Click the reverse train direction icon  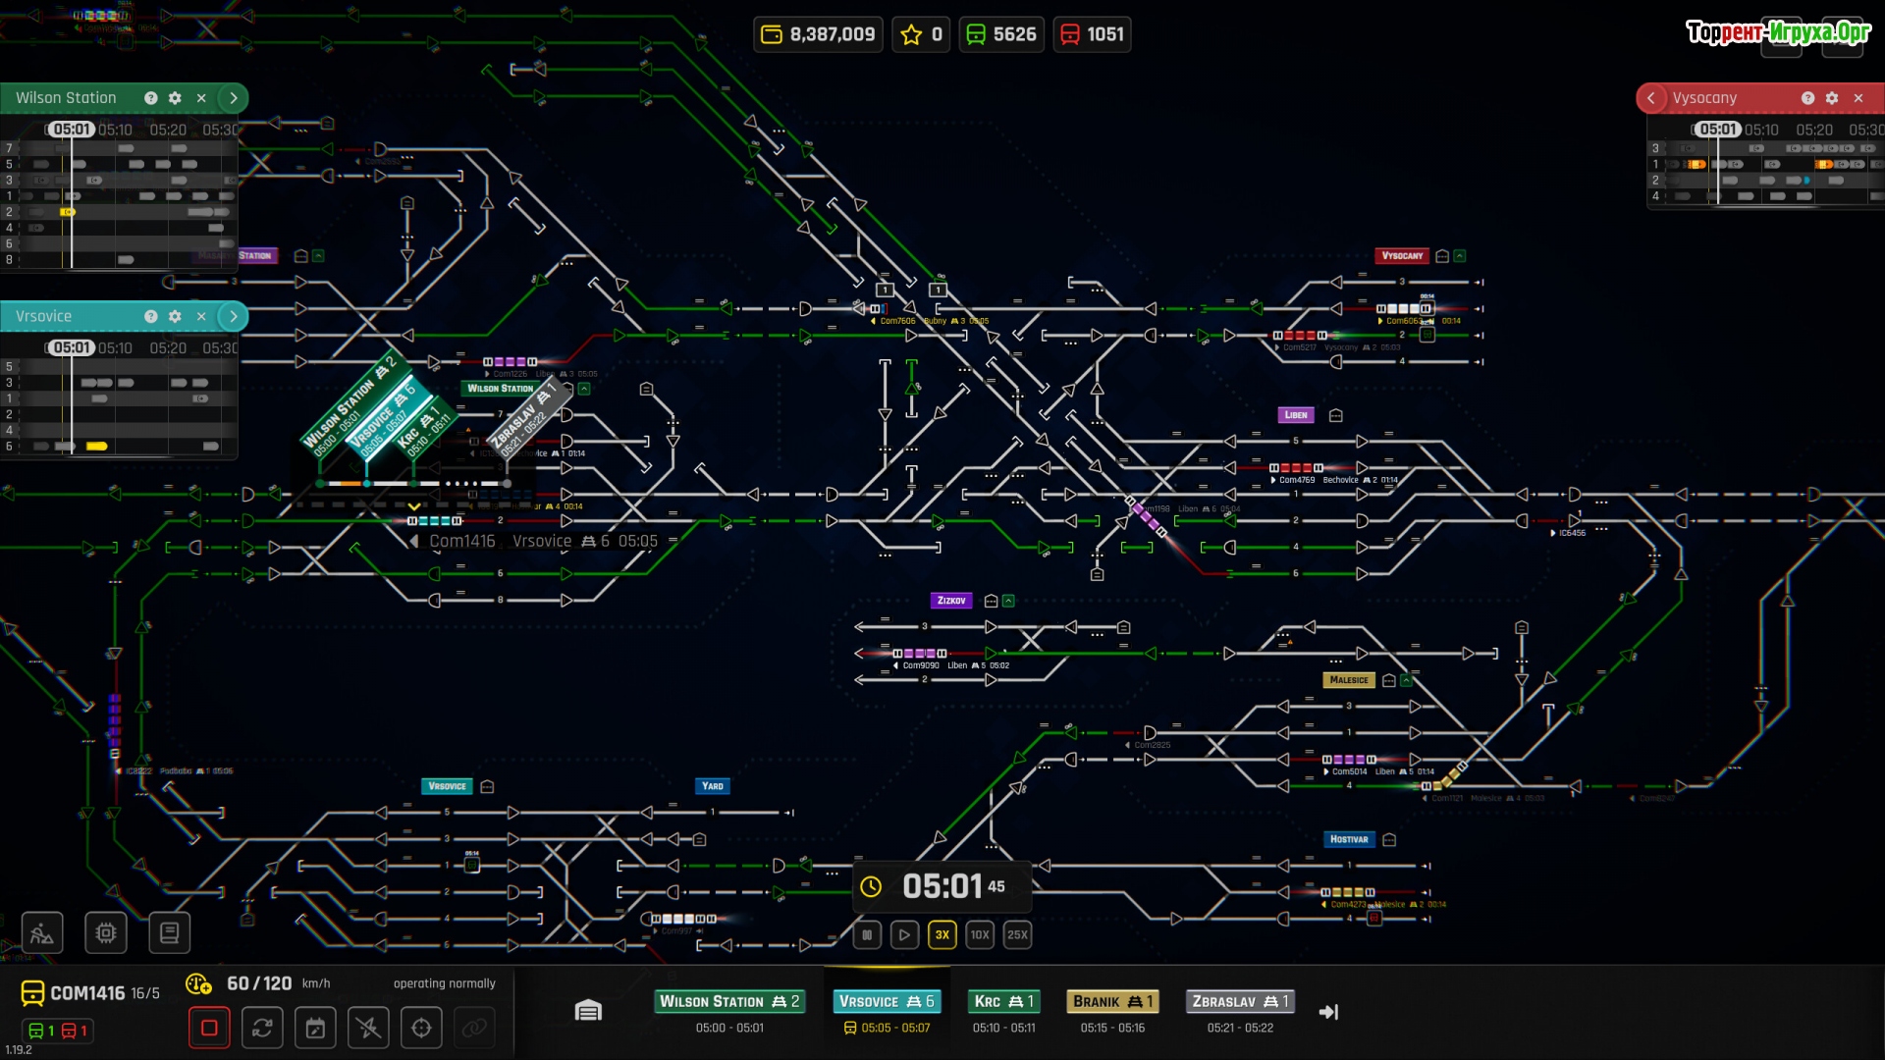click(262, 1028)
